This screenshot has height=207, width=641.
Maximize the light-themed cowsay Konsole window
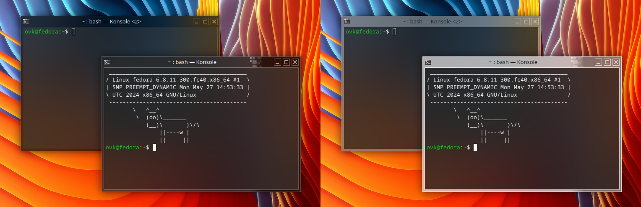[x=607, y=62]
